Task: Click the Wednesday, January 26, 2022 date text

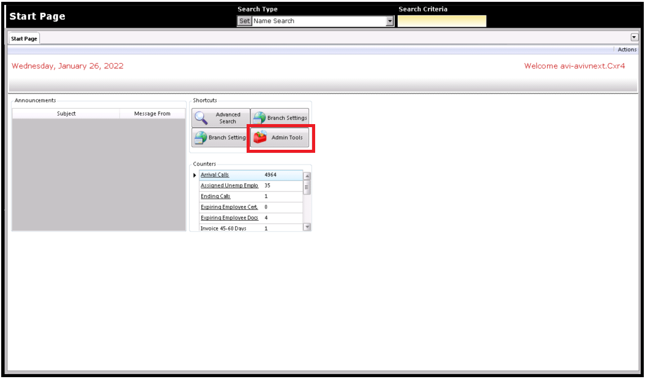Action: (67, 66)
